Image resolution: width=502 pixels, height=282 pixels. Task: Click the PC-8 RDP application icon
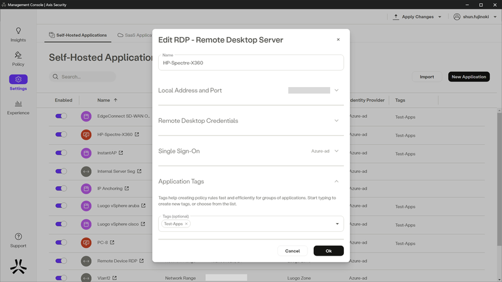[x=86, y=243]
